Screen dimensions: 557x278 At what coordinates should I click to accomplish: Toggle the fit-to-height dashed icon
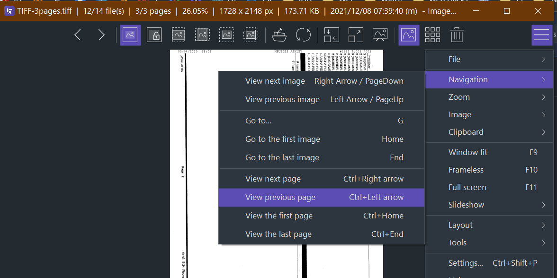click(x=202, y=35)
